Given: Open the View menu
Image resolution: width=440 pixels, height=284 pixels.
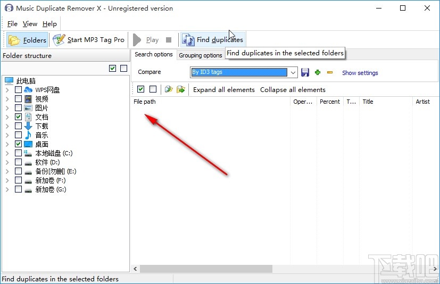Looking at the screenshot, I should (30, 24).
